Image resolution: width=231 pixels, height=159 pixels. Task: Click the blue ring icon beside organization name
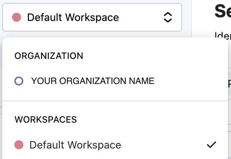(x=19, y=81)
